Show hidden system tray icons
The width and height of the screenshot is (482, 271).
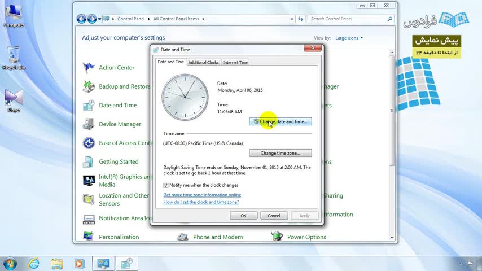click(x=461, y=264)
